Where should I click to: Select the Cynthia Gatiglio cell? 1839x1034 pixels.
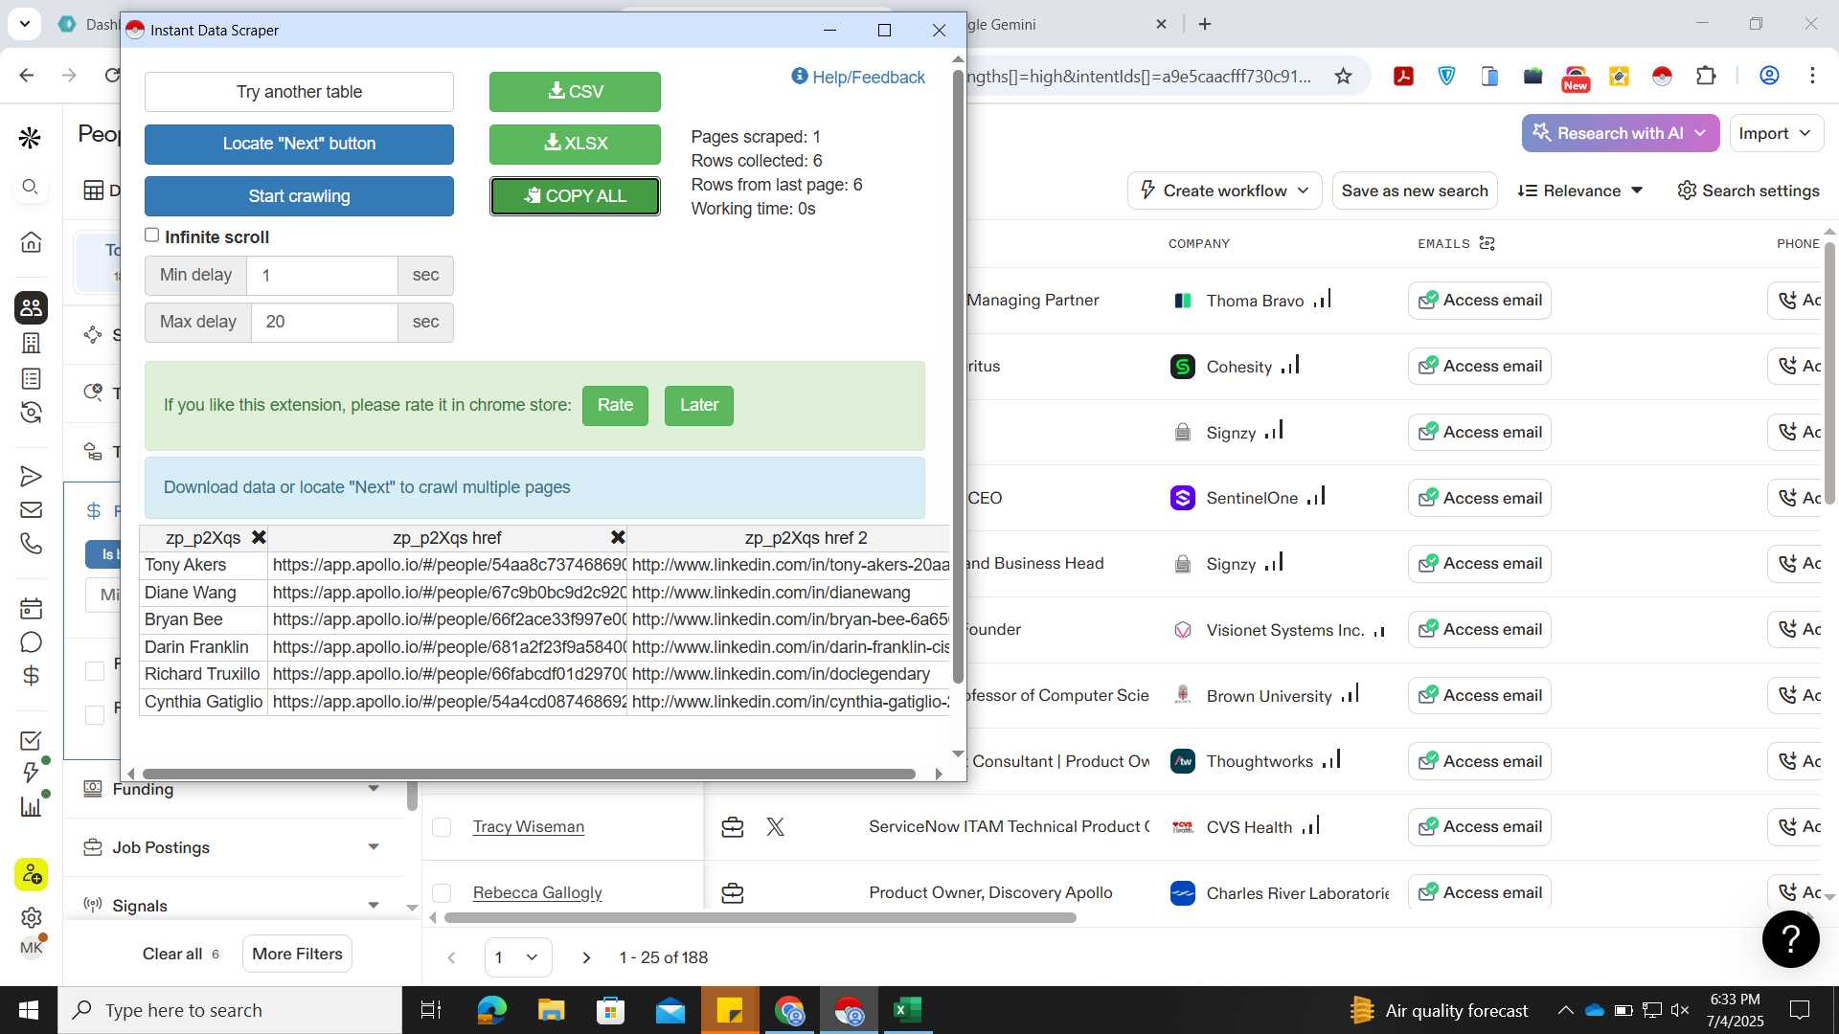(x=203, y=702)
